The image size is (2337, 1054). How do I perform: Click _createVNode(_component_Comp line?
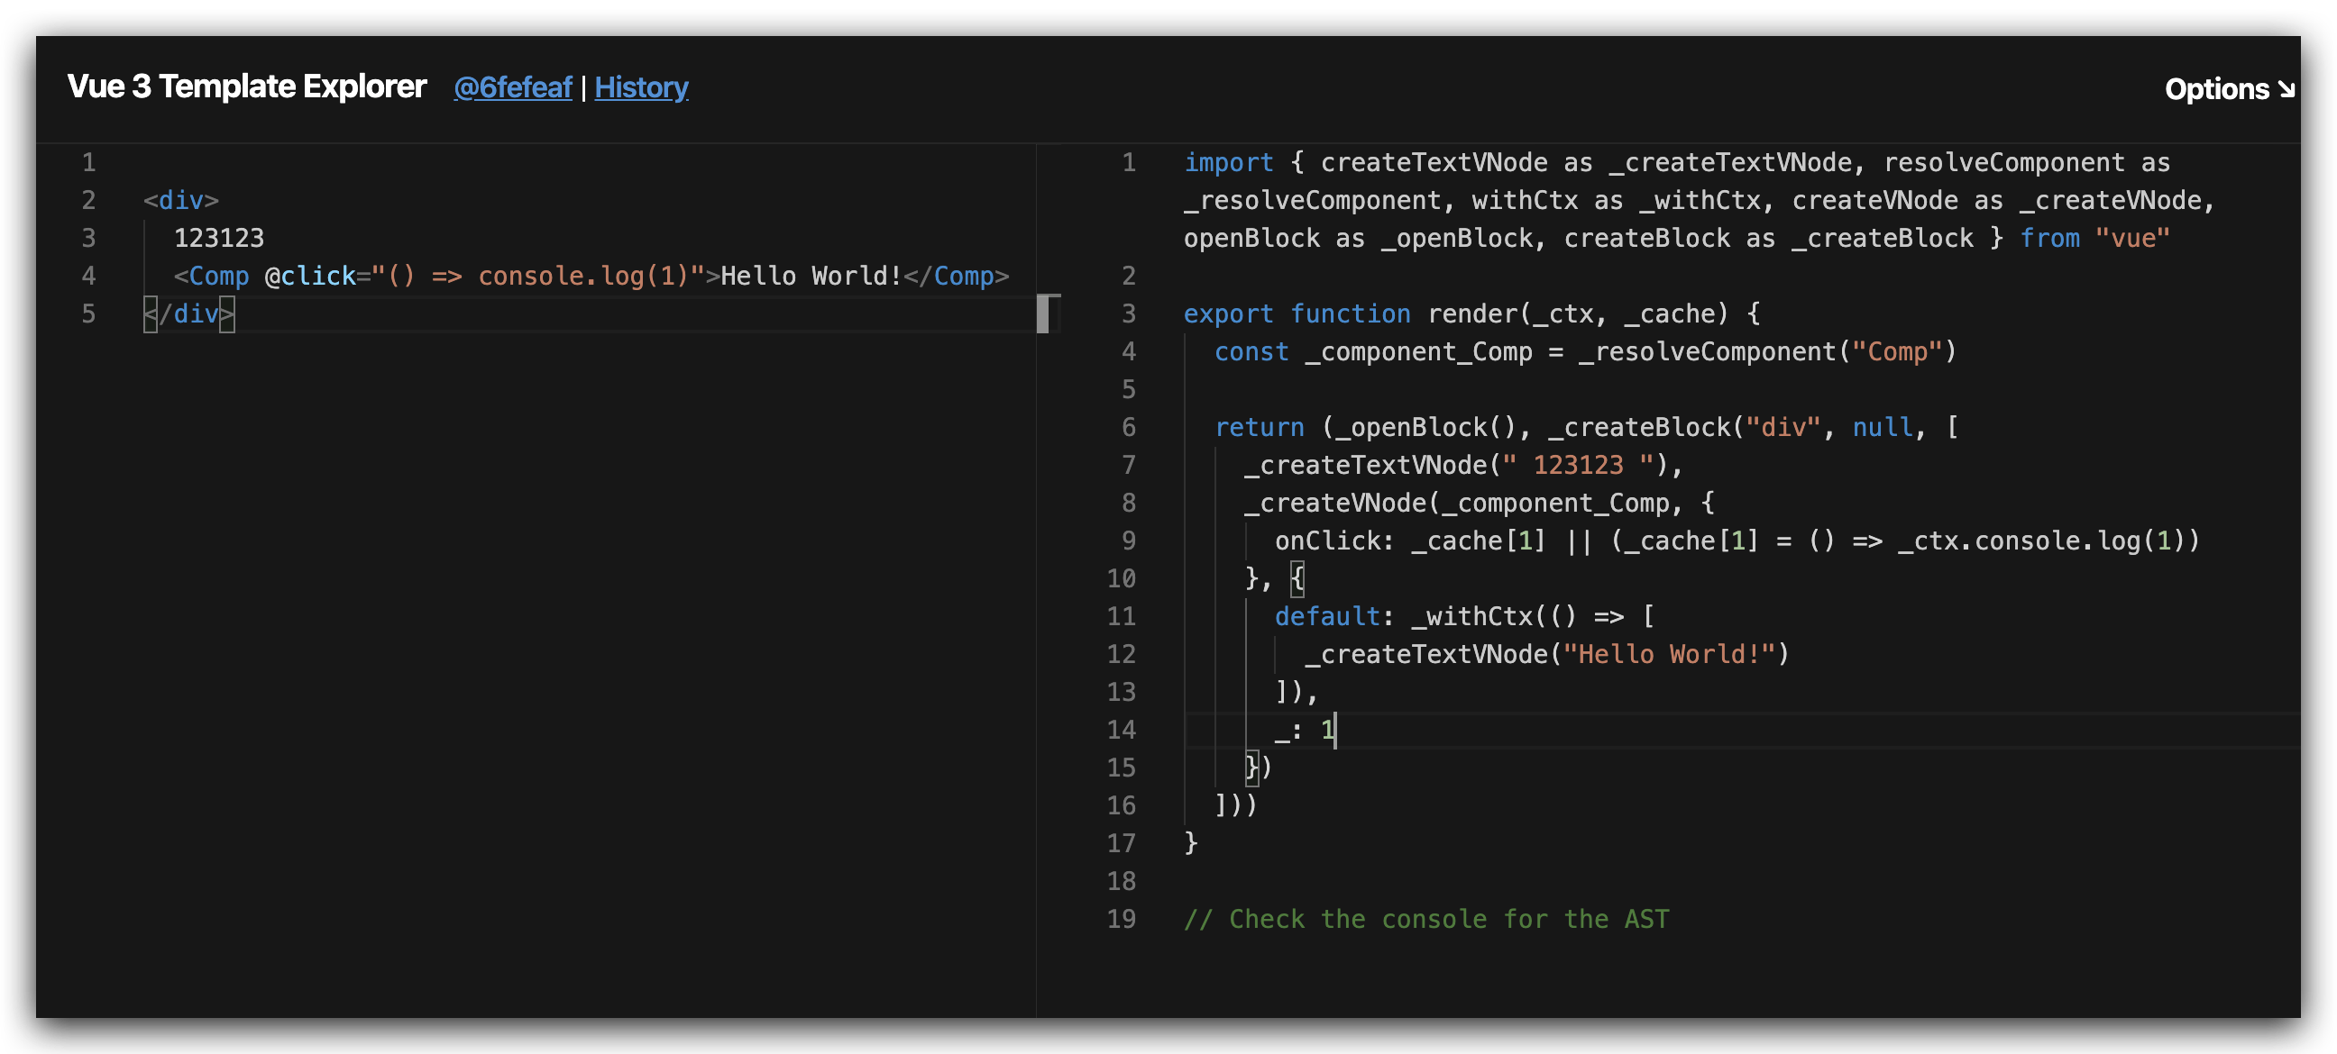[x=1479, y=503]
